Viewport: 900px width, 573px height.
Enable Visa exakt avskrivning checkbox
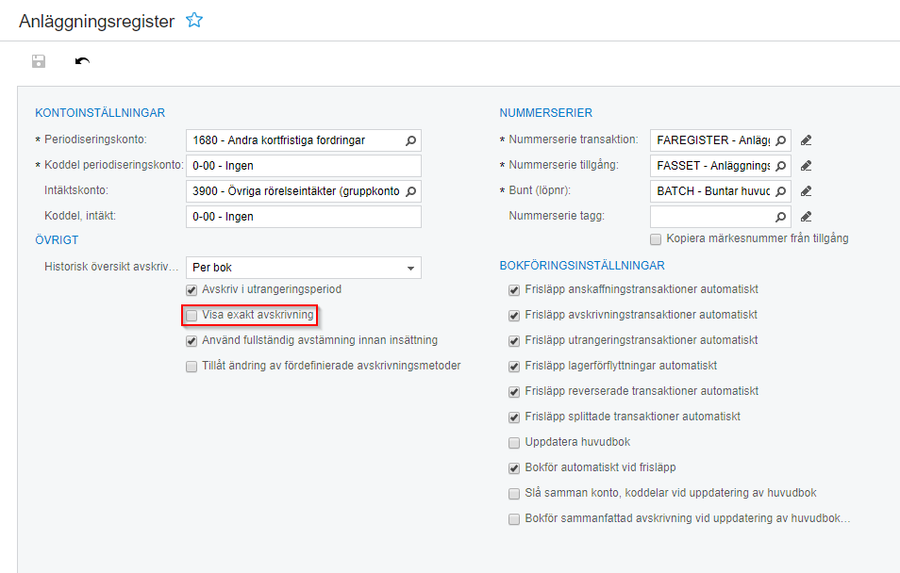(192, 315)
